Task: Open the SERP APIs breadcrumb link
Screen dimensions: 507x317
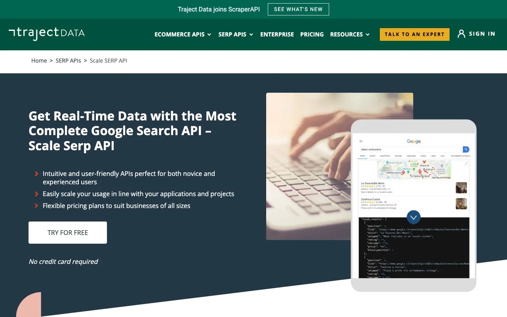Action: click(68, 61)
